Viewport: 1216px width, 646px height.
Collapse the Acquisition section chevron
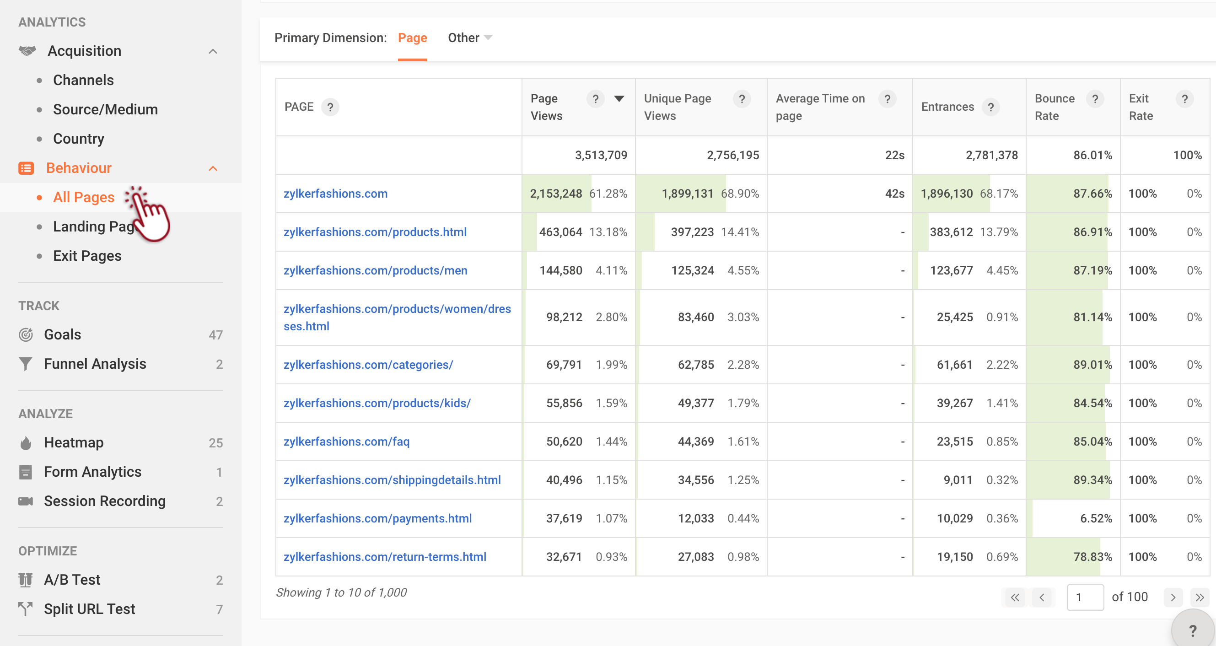(x=213, y=52)
